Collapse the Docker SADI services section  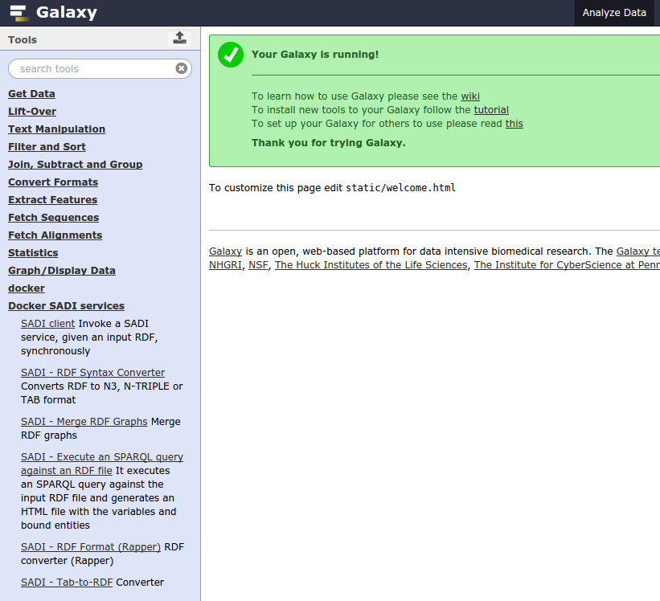coord(66,306)
